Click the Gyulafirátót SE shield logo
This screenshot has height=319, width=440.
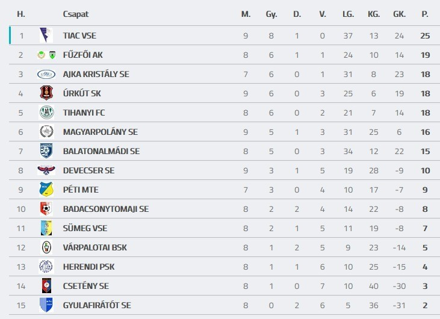coord(46,305)
